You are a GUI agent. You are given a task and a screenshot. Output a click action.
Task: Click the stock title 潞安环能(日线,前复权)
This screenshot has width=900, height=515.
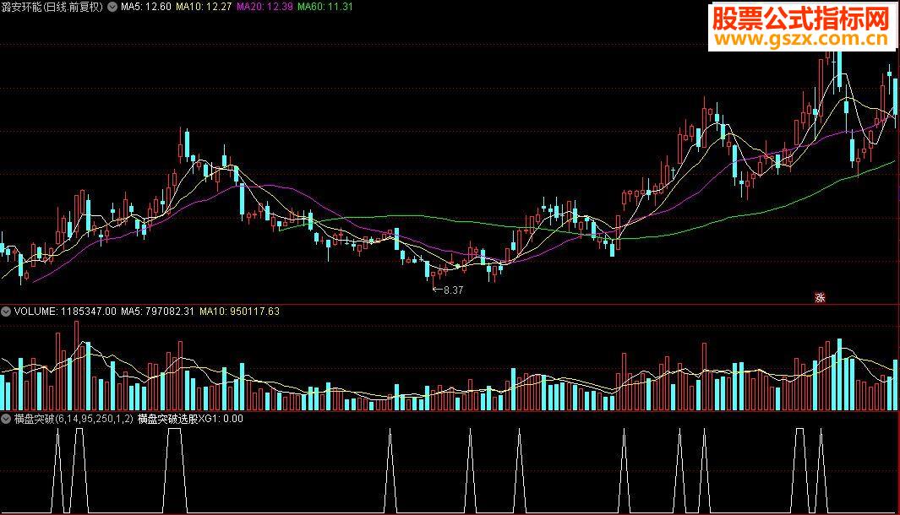tap(52, 7)
